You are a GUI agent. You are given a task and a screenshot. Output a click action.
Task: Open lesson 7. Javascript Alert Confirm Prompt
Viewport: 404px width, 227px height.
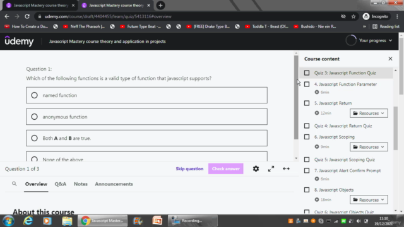[347, 171]
